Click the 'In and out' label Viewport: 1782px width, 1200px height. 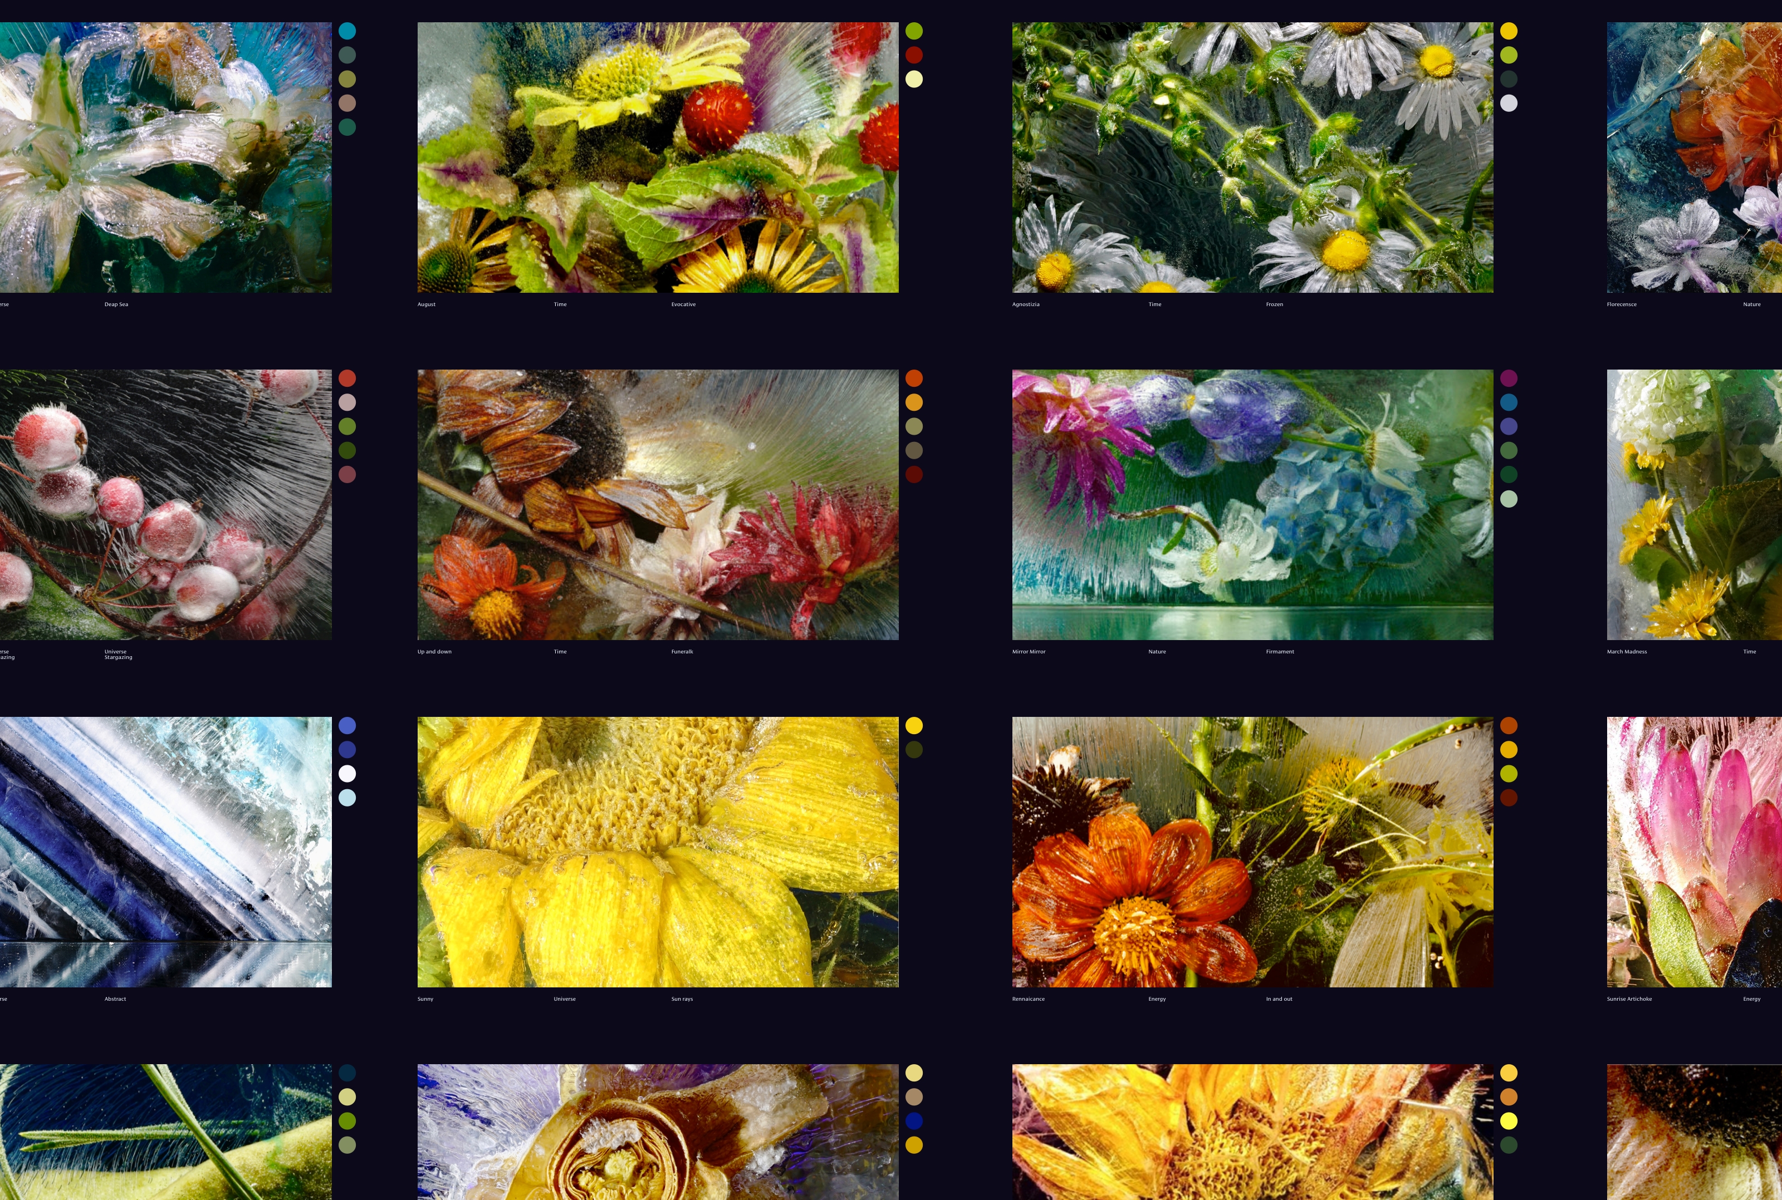tap(1279, 999)
